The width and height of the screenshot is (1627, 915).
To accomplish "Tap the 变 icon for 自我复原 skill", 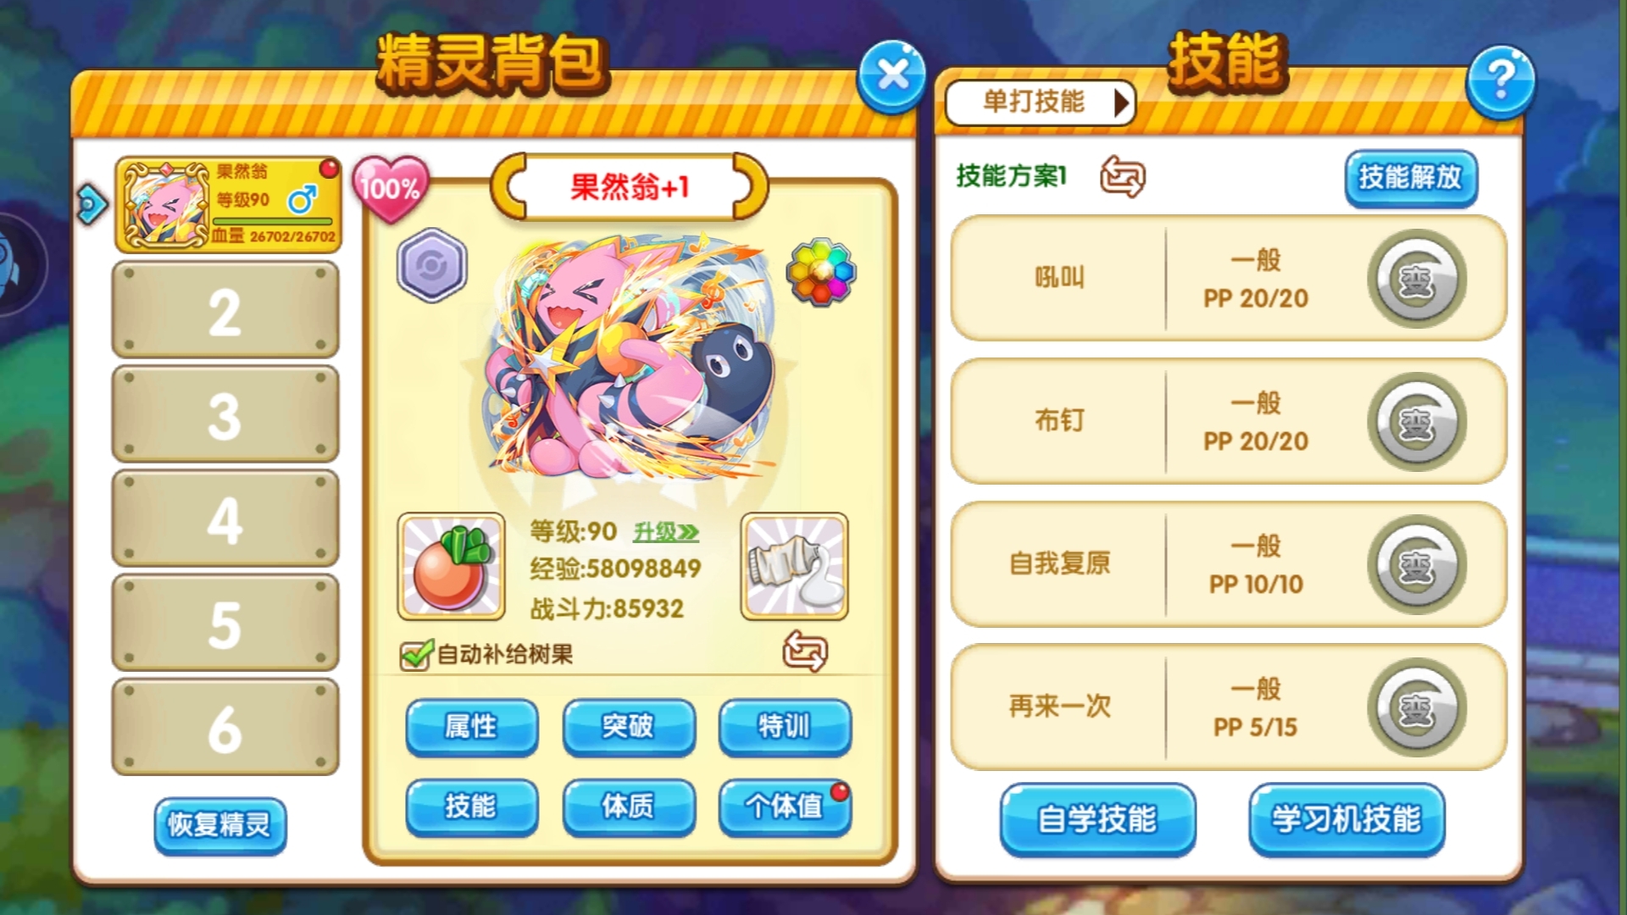I will (x=1416, y=565).
